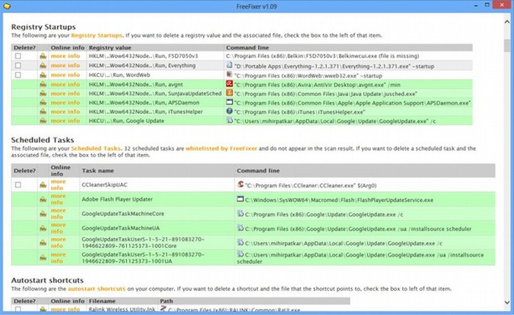Click online info icon for avgnt row
This screenshot has height=315, width=514.
43,84
